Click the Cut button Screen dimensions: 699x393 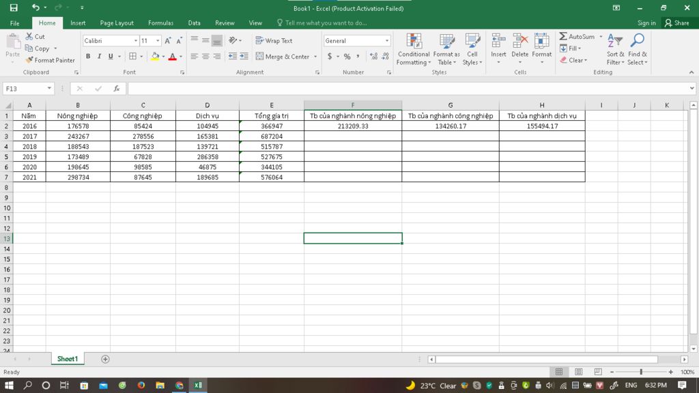(x=35, y=37)
